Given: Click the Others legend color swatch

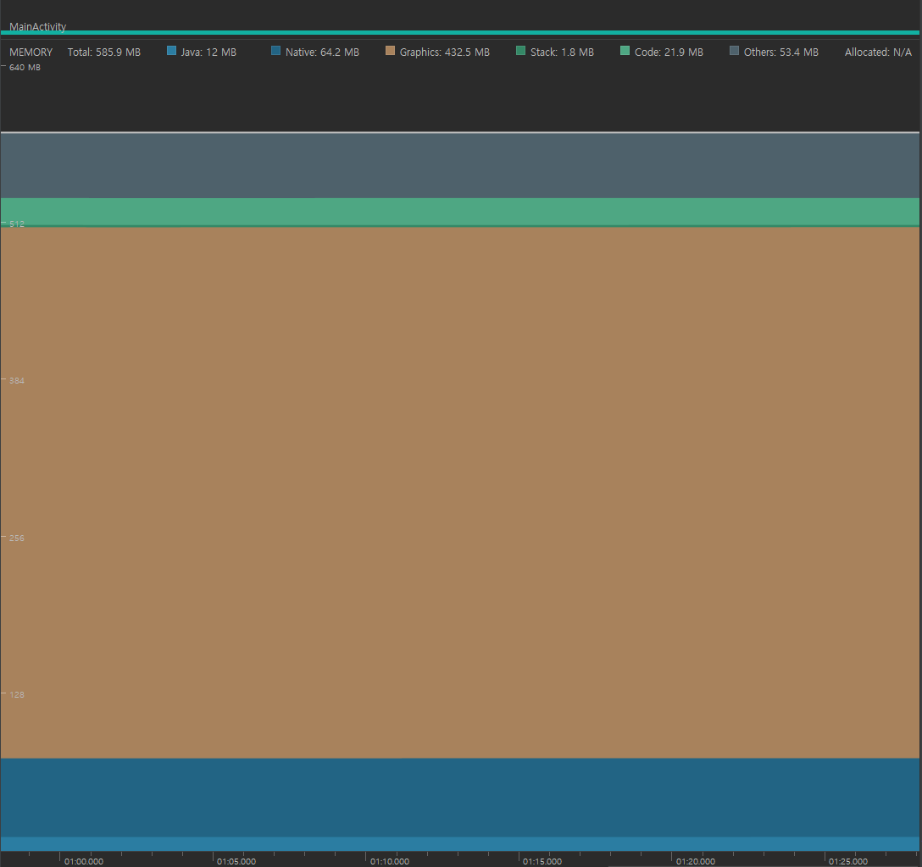Looking at the screenshot, I should pyautogui.click(x=734, y=51).
